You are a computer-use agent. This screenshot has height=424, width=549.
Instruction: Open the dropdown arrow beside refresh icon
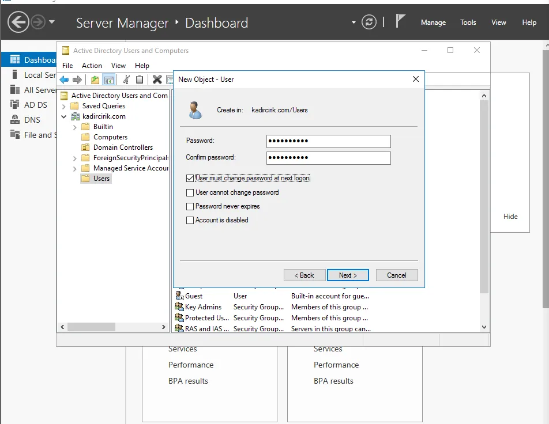pos(354,22)
